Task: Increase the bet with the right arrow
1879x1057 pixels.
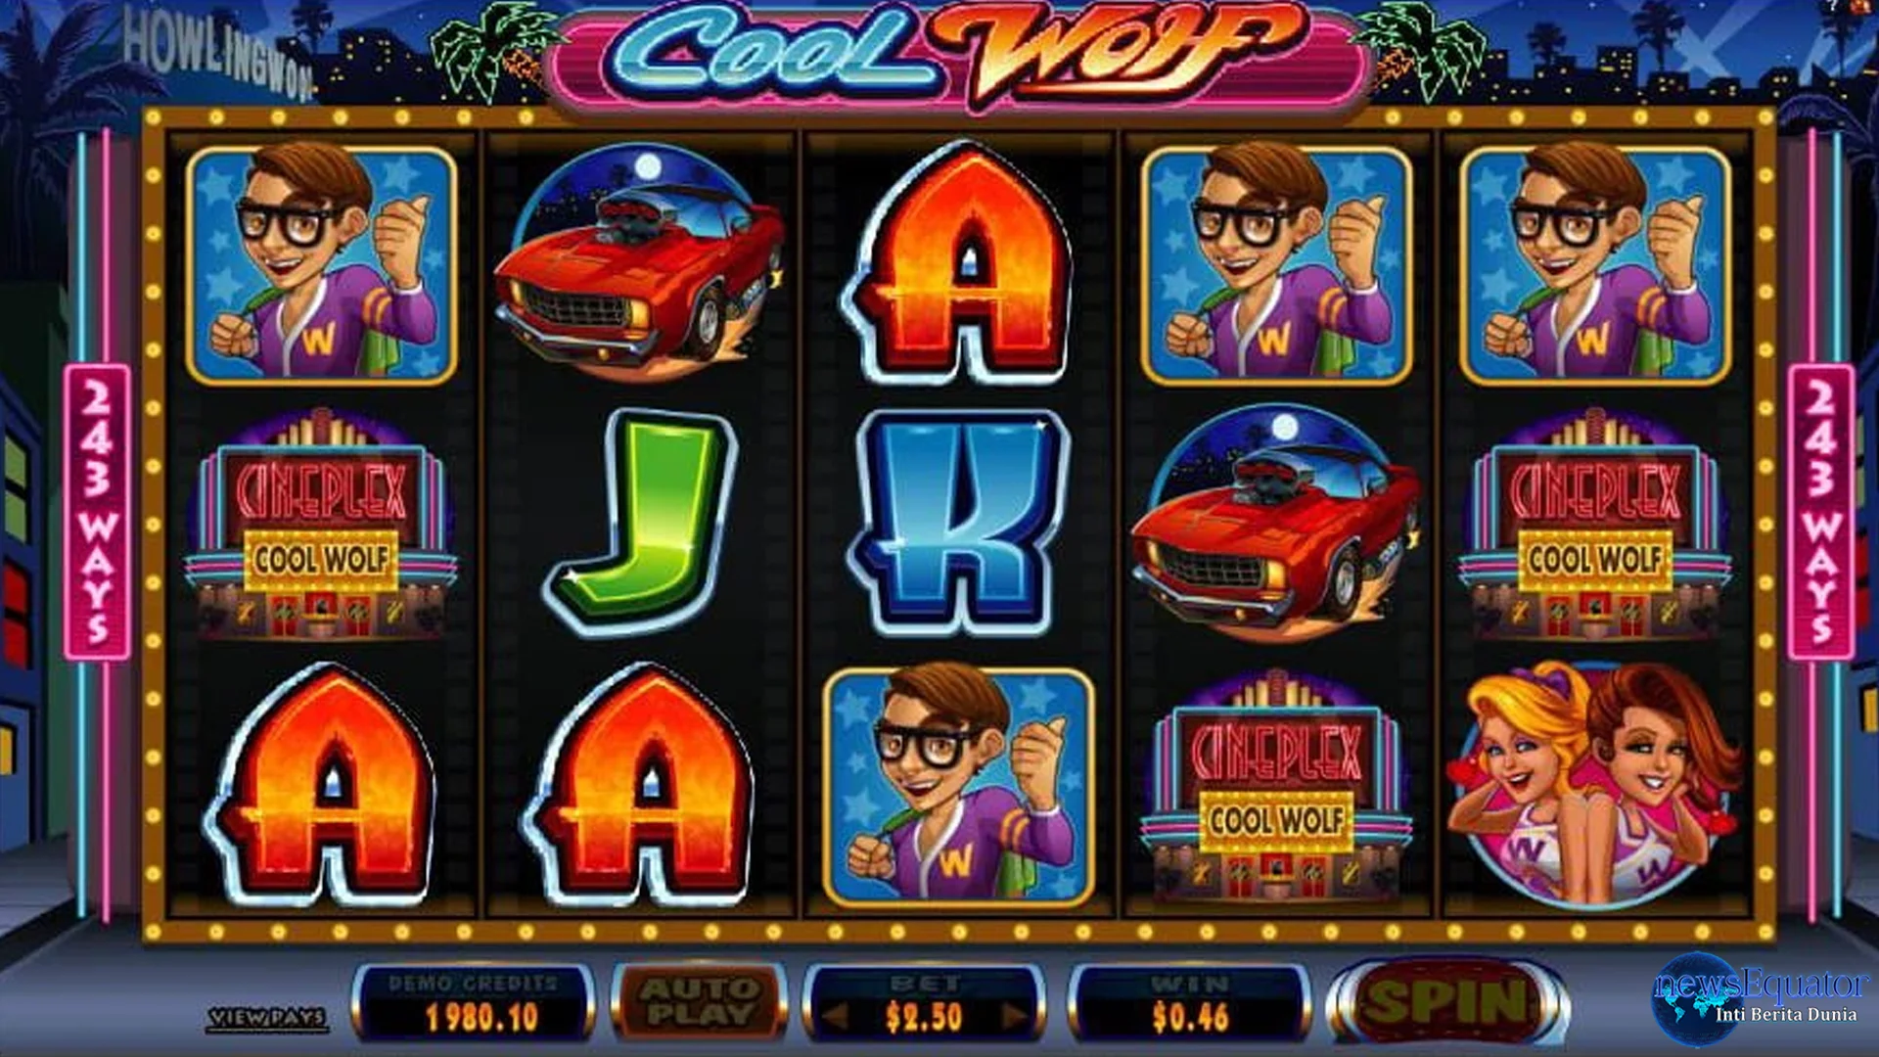Action: (1014, 1017)
